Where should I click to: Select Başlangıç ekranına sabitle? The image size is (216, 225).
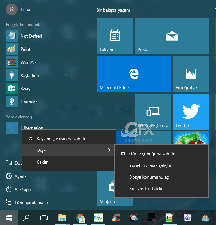click(69, 139)
